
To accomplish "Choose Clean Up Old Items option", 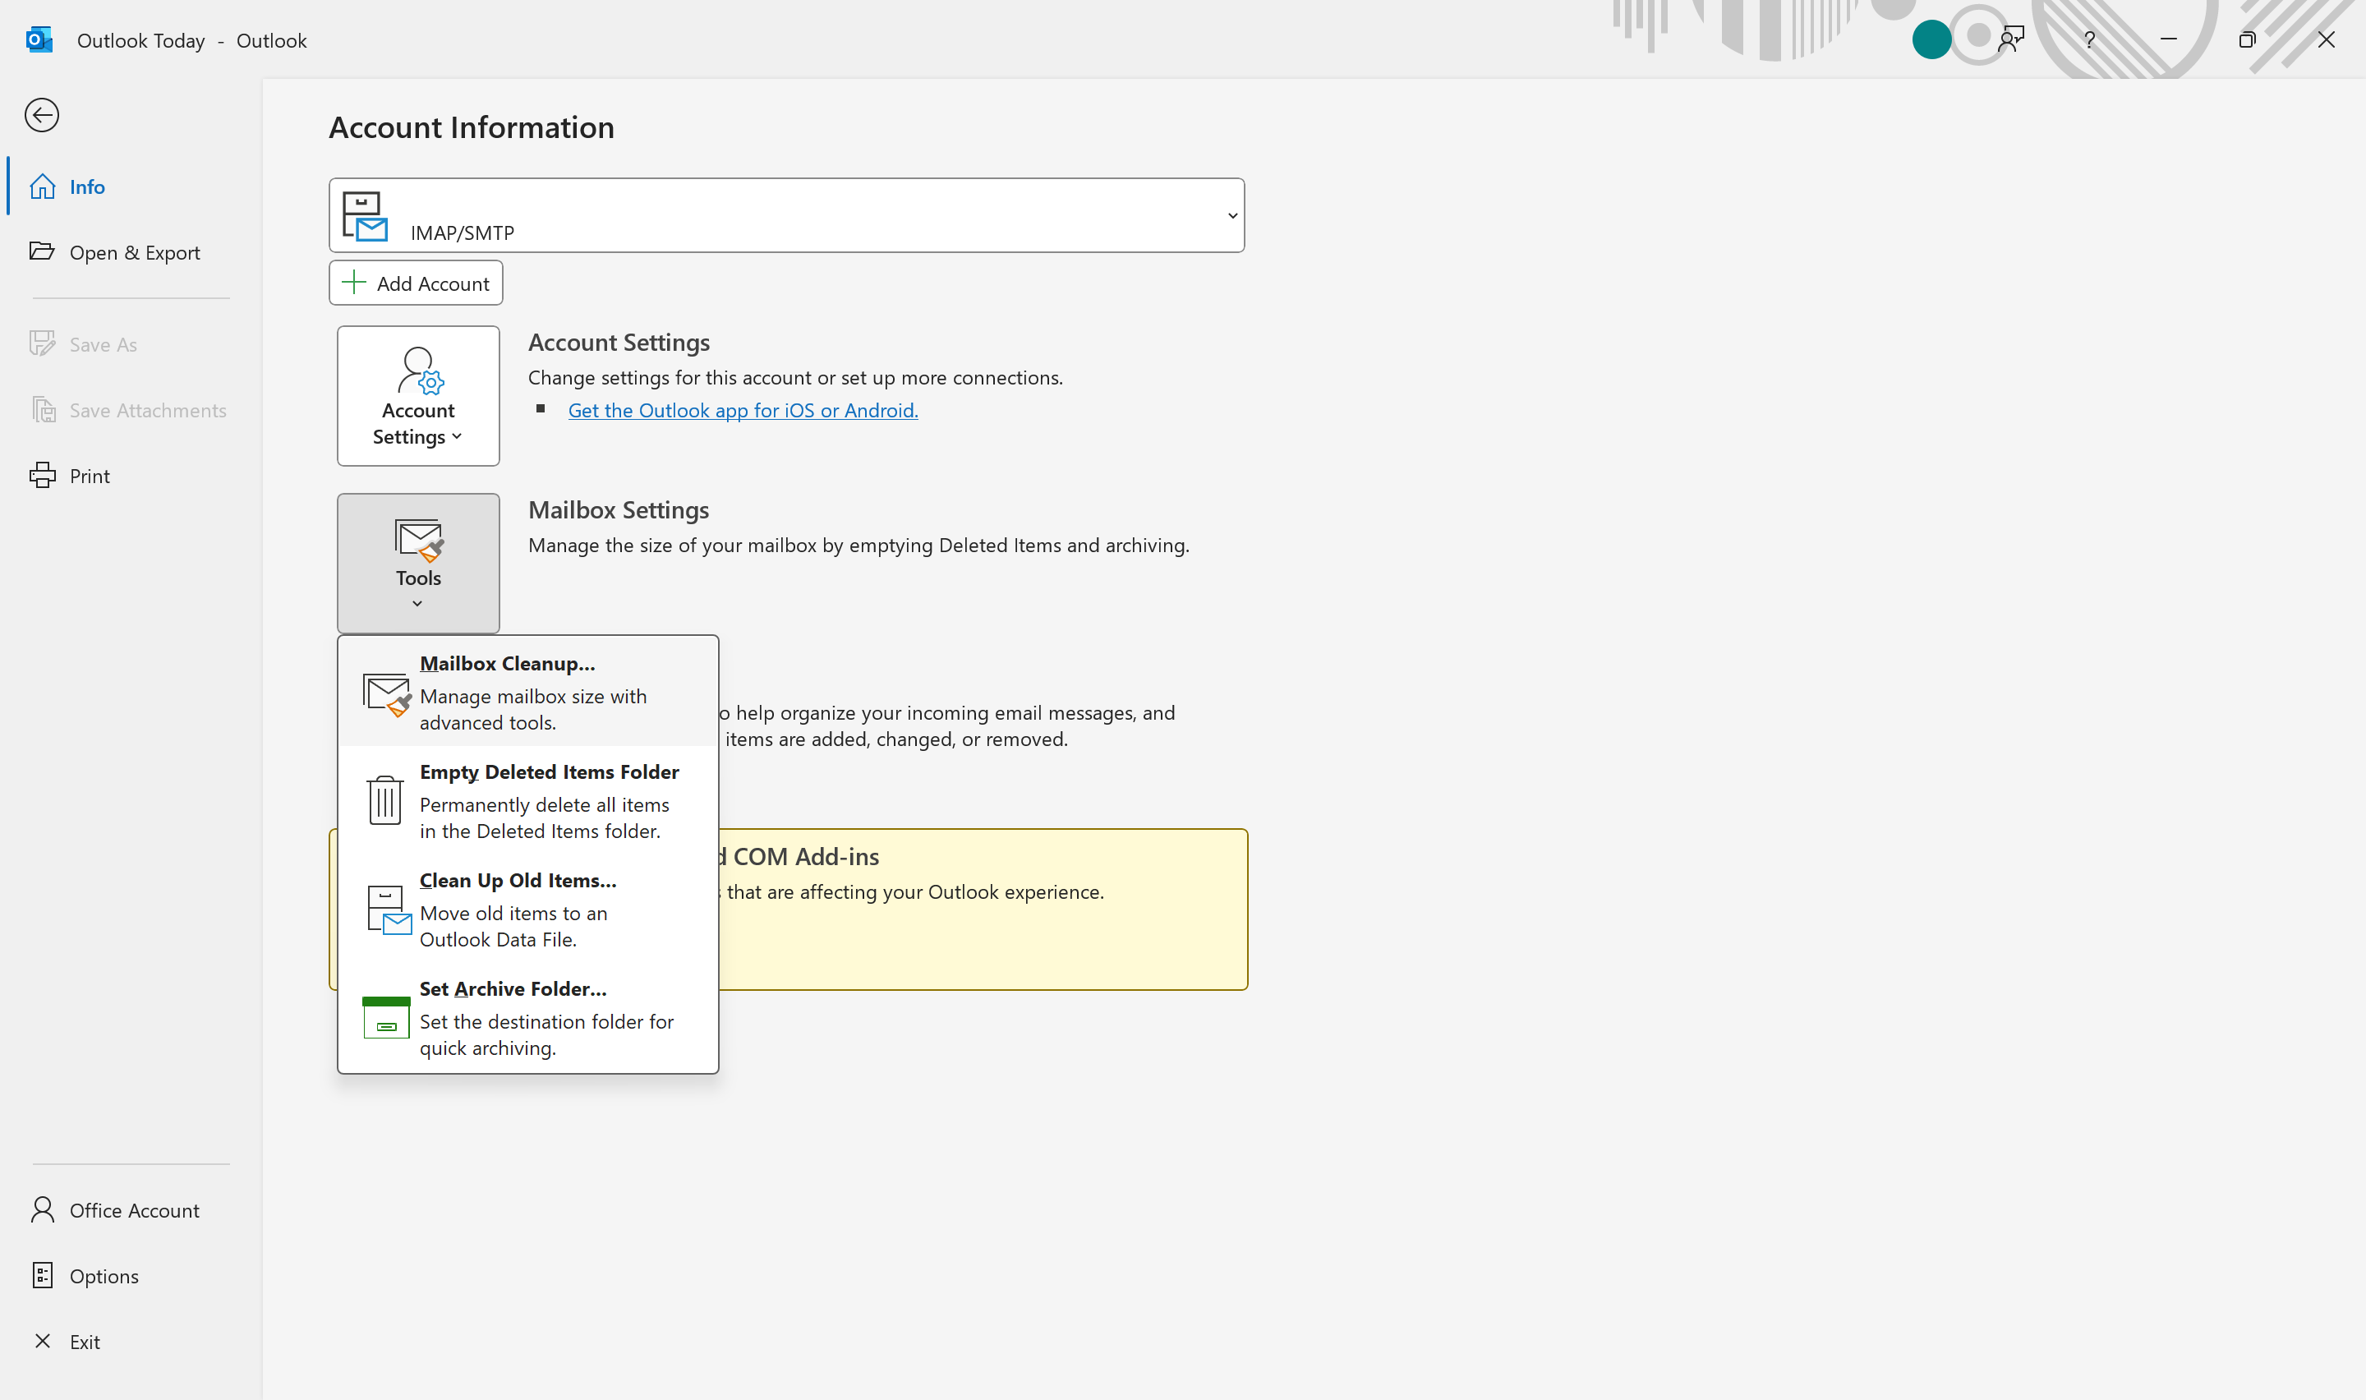I will (x=528, y=910).
